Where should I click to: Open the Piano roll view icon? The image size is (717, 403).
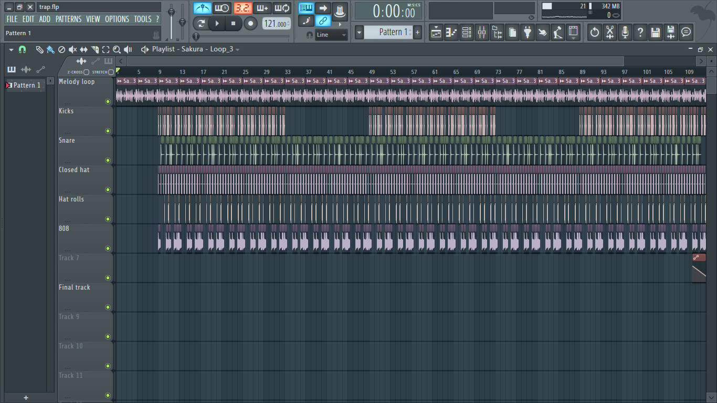pos(451,32)
